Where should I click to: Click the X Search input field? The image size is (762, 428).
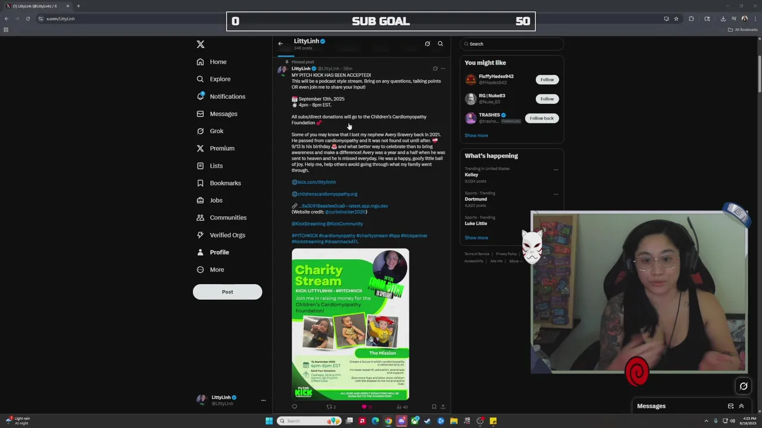pos(512,44)
